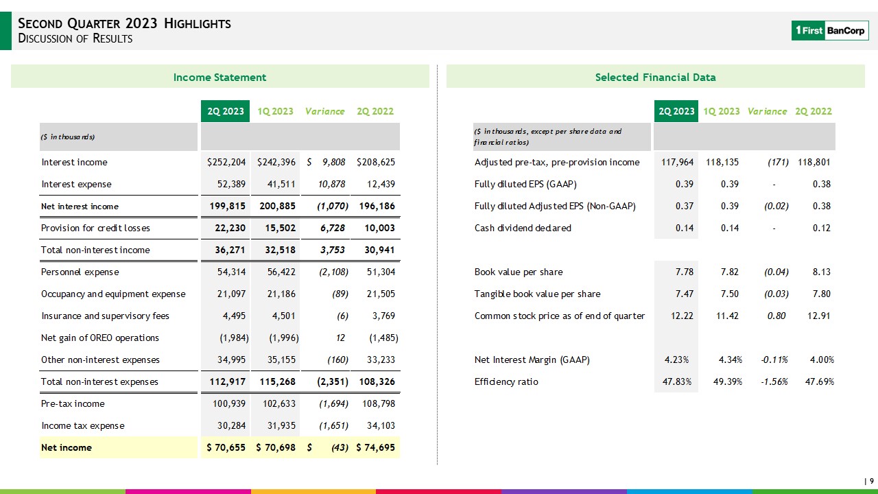Click the First BanCorp logo
The image size is (878, 494).
click(x=829, y=30)
